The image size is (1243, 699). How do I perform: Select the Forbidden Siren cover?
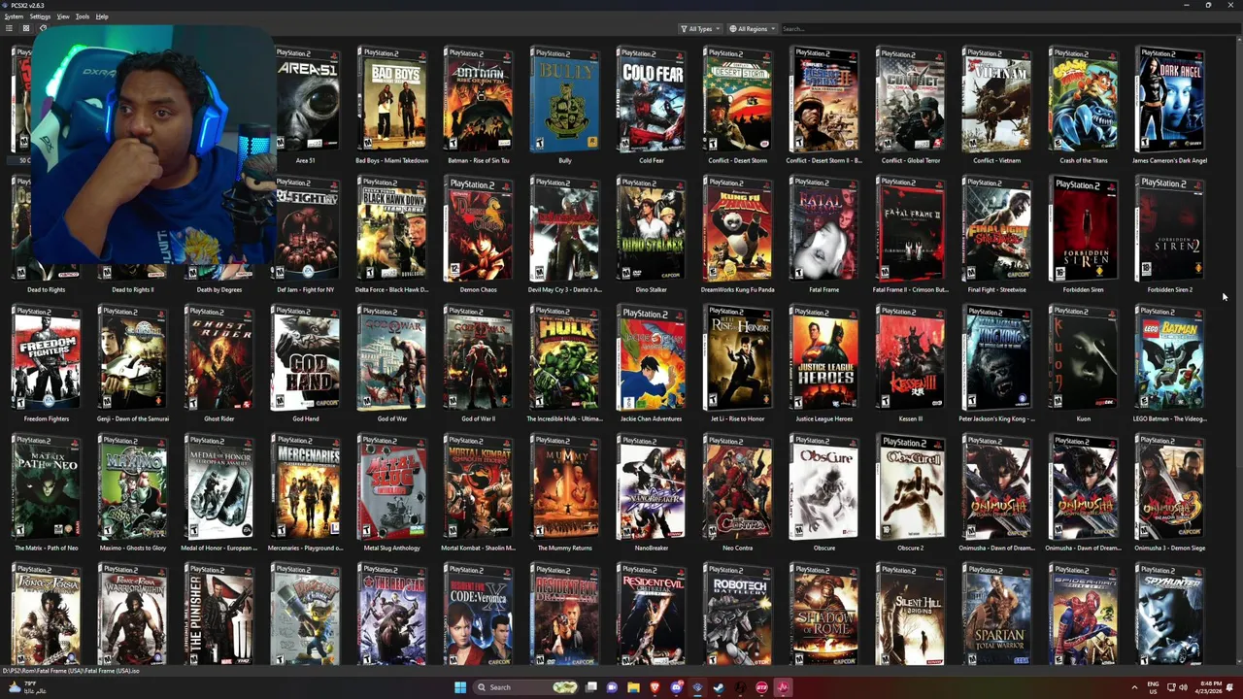tap(1084, 229)
